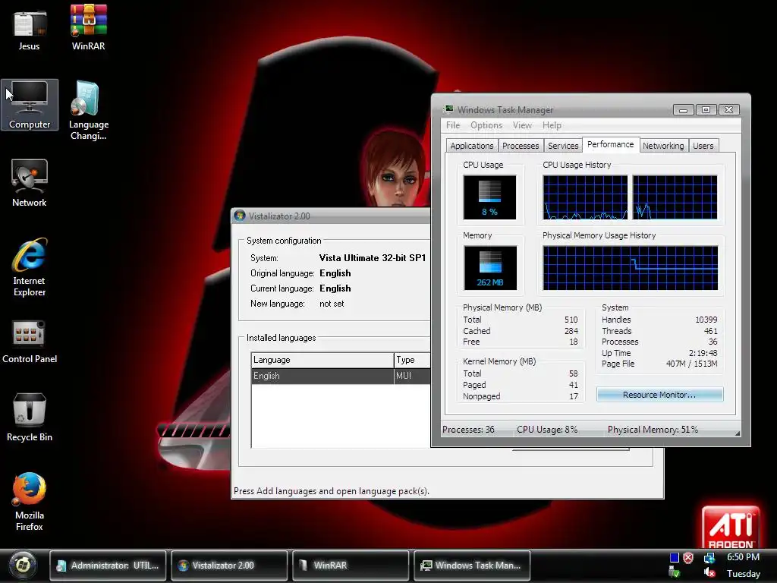The height and width of the screenshot is (583, 777).
Task: Open the Start menu orb
Action: (22, 565)
